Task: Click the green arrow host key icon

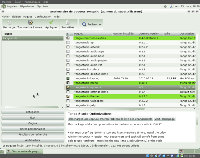Action: 182,156
